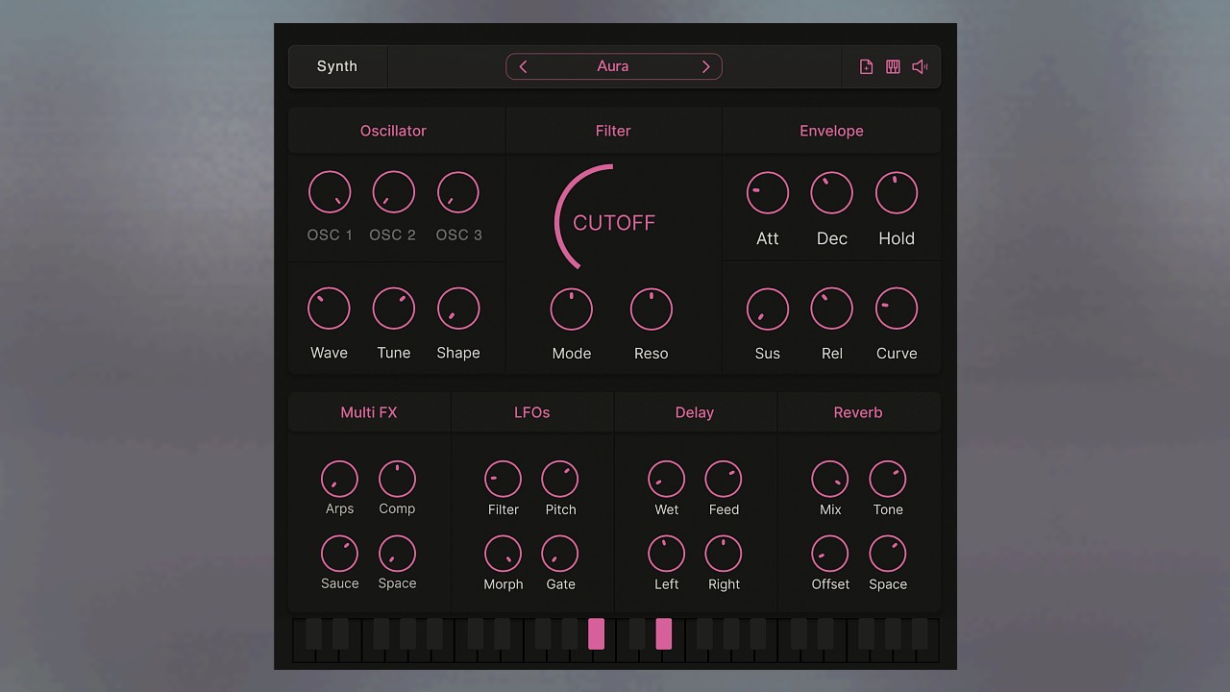Open the Aura preset selector

coord(614,66)
